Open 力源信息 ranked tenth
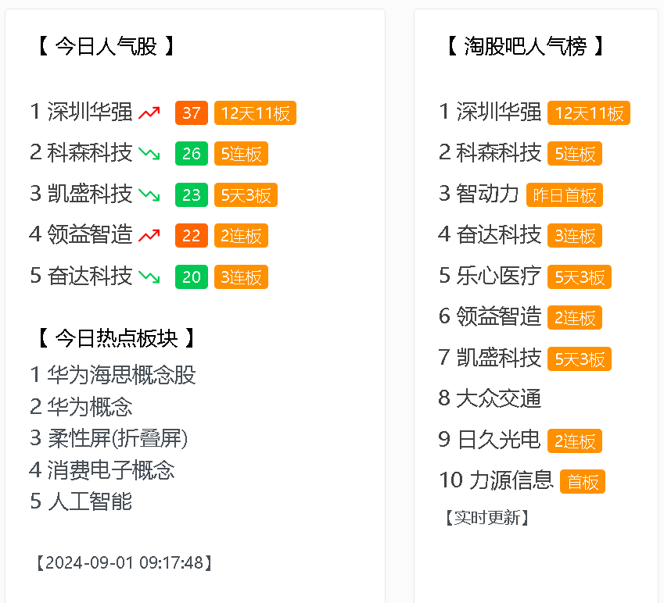This screenshot has height=603, width=664. 497,480
